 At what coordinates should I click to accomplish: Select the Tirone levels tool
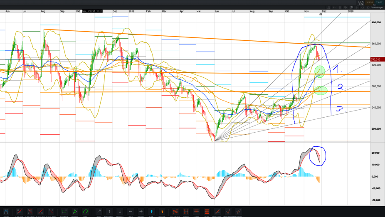click(x=196, y=211)
